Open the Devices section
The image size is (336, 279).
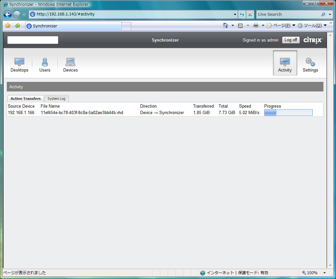[x=70, y=65]
